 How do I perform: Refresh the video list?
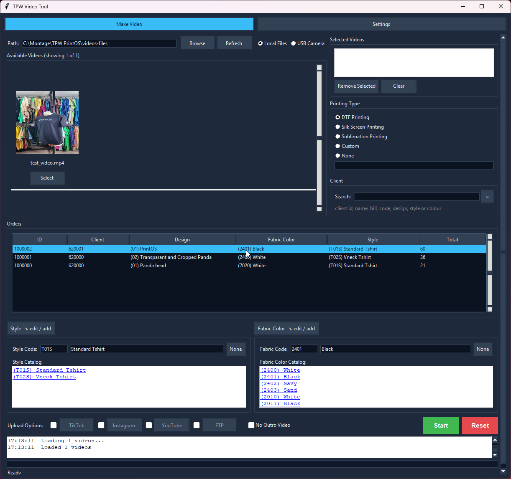234,43
